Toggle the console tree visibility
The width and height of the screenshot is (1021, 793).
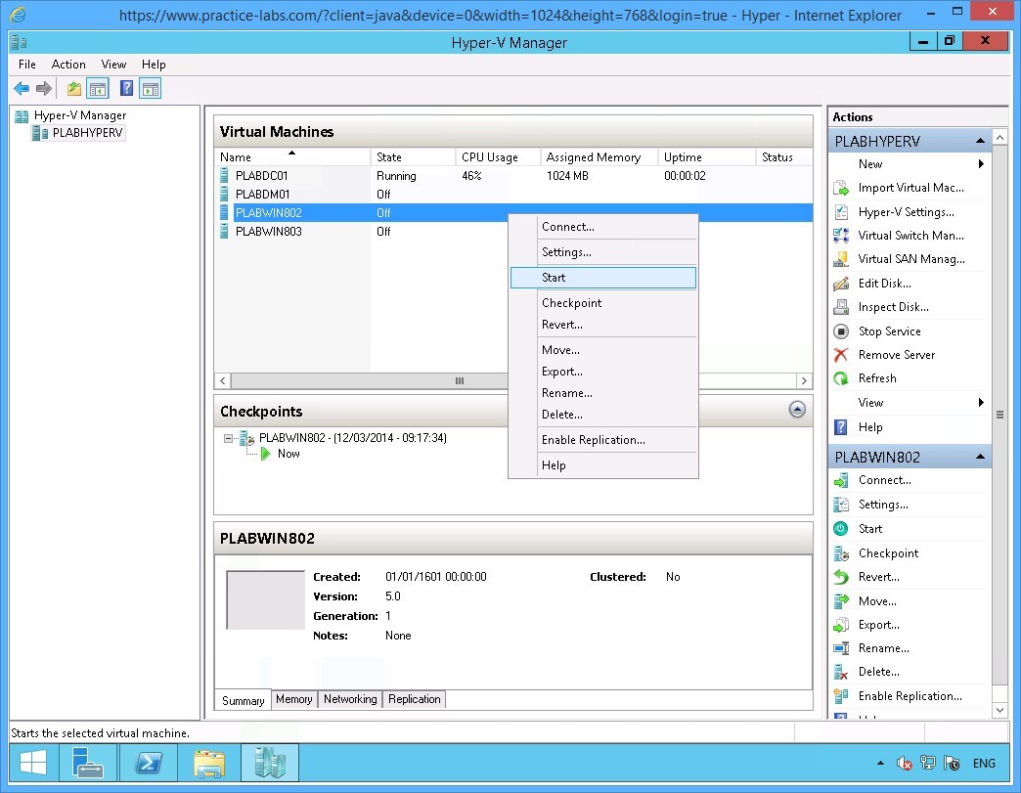(98, 88)
